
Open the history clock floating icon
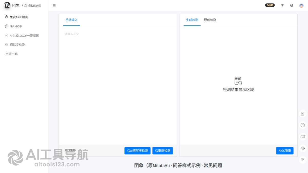303,125
